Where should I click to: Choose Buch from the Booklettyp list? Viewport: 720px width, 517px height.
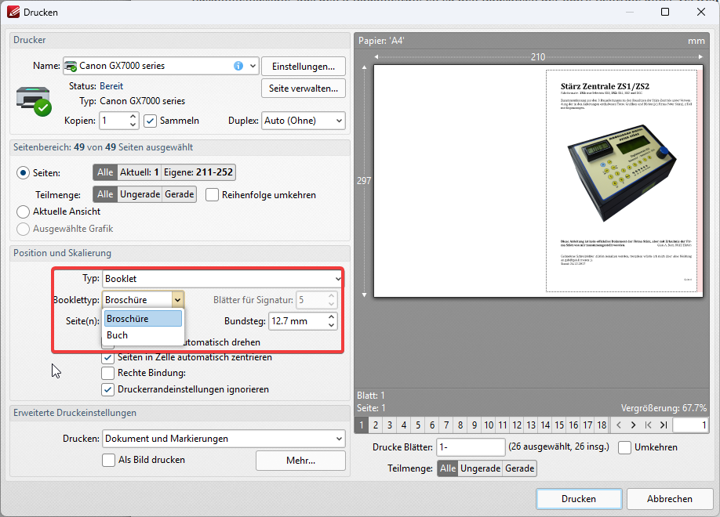118,335
